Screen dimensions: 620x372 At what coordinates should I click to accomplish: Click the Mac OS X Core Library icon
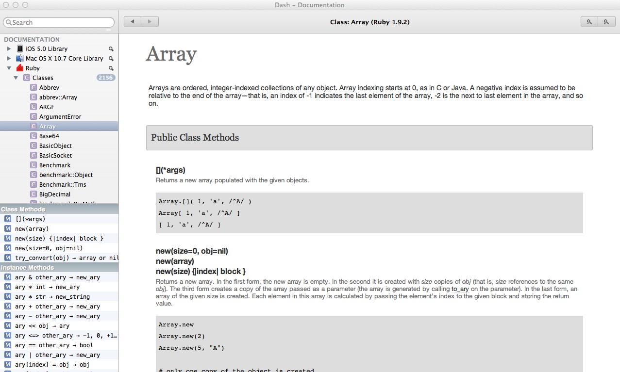(x=20, y=59)
